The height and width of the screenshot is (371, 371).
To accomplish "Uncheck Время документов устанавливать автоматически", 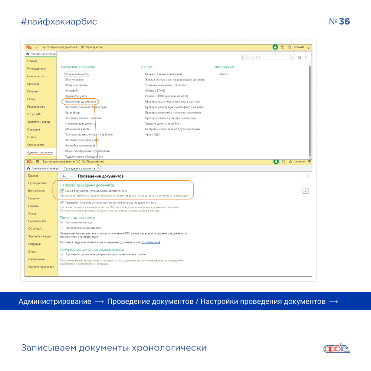I will [62, 191].
